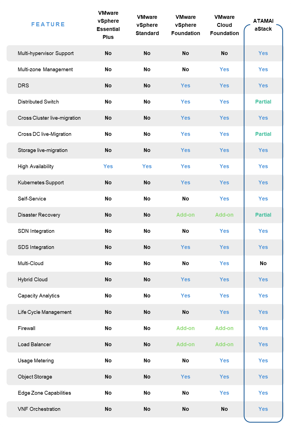Click Add-on under Cloud Foundation for Load Balancer

click(x=224, y=344)
